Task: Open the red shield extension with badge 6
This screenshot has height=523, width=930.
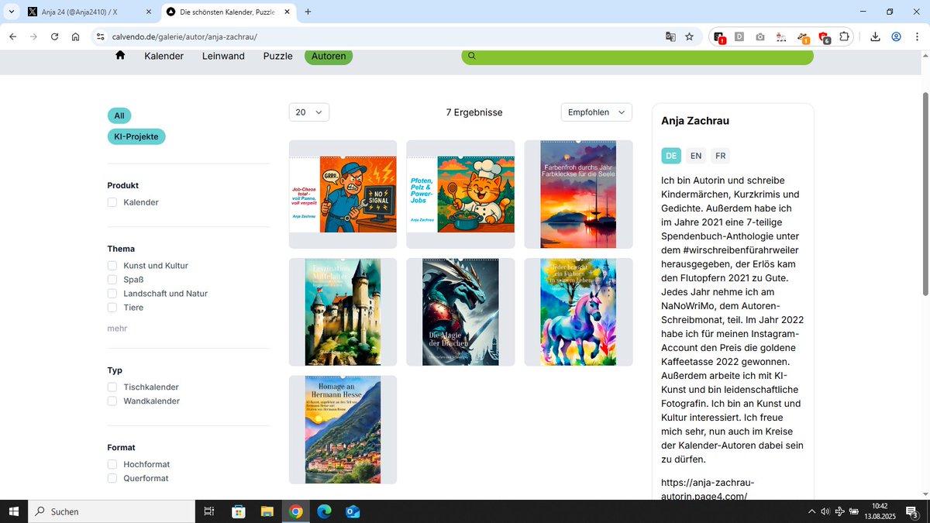Action: click(824, 37)
